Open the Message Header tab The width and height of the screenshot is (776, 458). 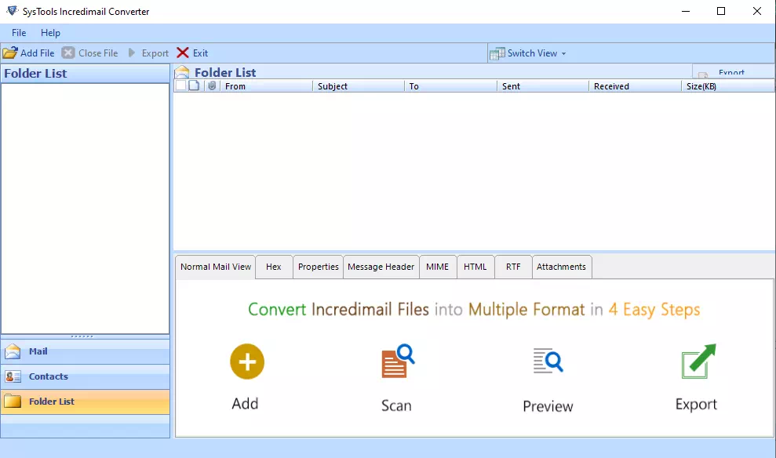click(x=381, y=267)
